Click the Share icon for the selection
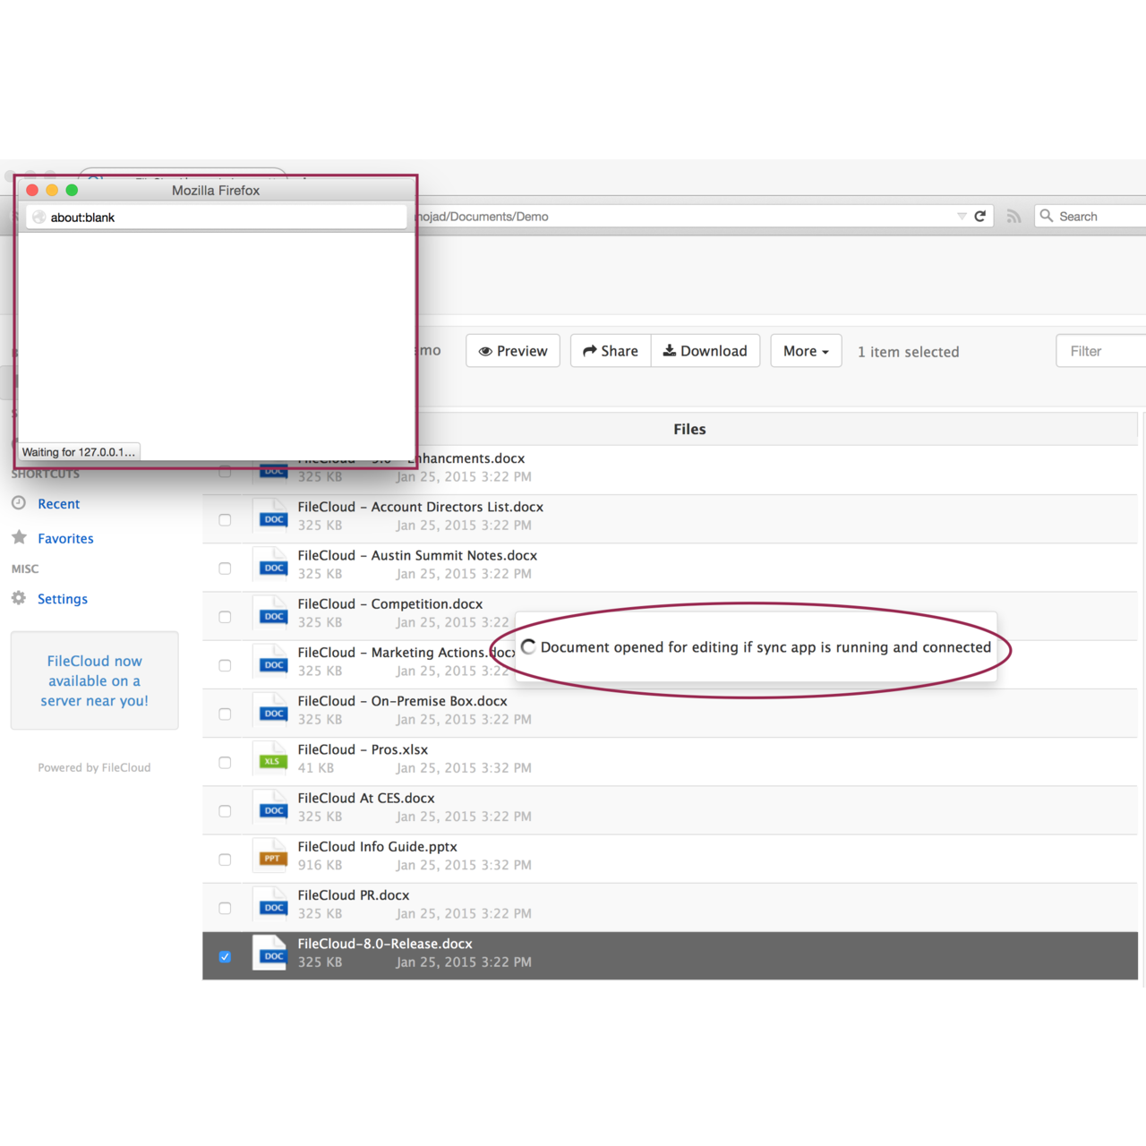Screen dimensions: 1146x1146 (609, 350)
